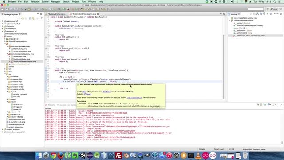Open the Project menu
Screen dimensions: 284x160
(75, 2)
